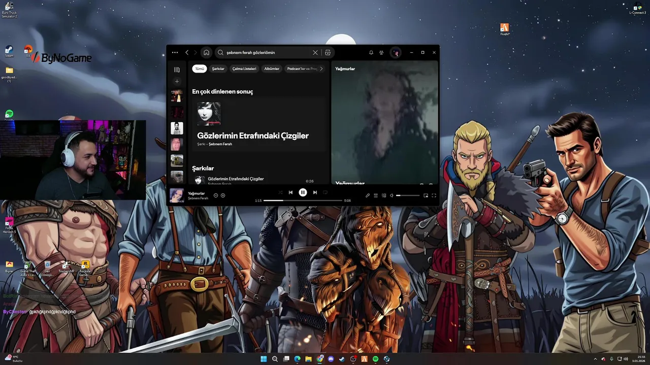Clear the Spotify search field
The image size is (650, 365).
[315, 52]
